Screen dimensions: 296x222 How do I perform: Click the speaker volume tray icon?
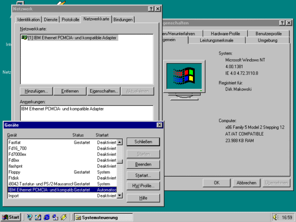pyautogui.click(x=276, y=217)
